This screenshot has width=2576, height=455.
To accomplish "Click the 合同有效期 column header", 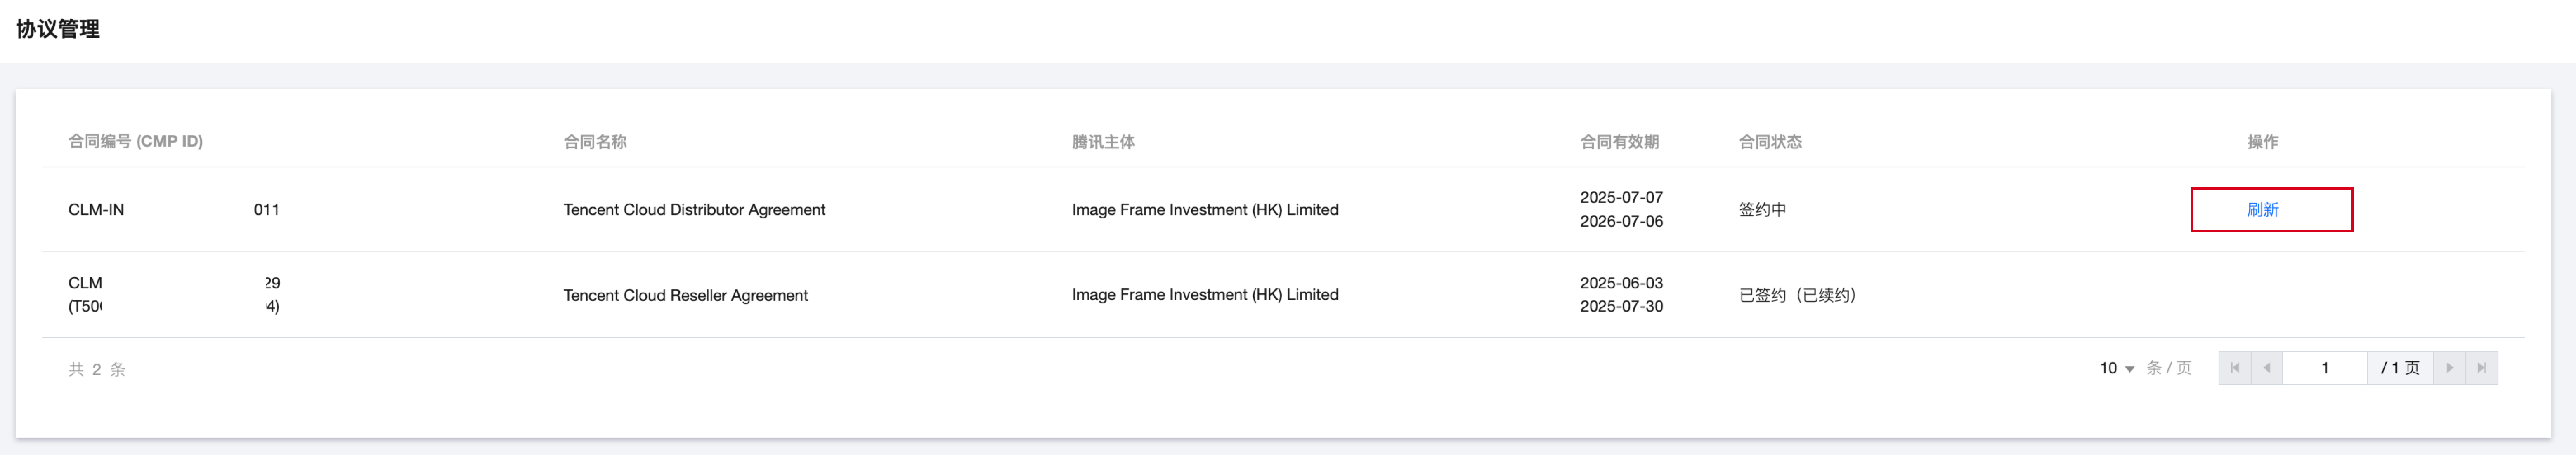I will 1619,142.
